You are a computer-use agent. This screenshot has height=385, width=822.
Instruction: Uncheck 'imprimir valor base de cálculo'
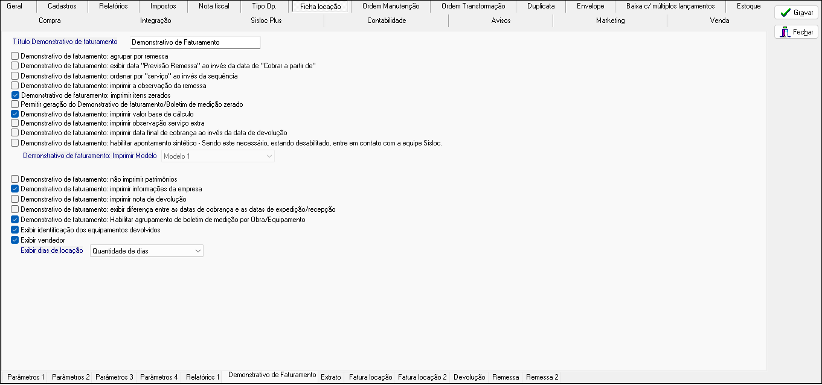pyautogui.click(x=15, y=113)
